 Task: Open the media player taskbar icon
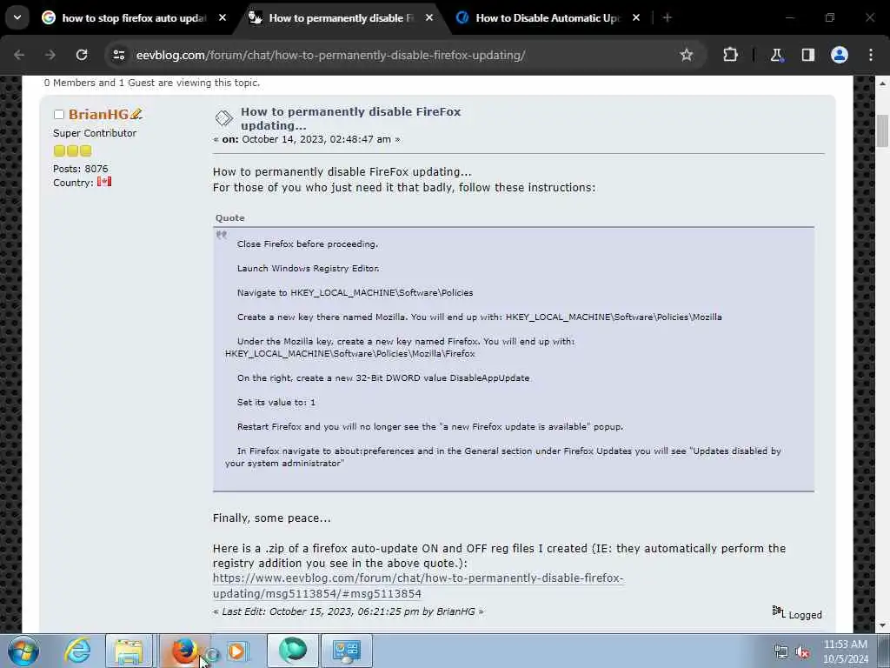click(238, 651)
